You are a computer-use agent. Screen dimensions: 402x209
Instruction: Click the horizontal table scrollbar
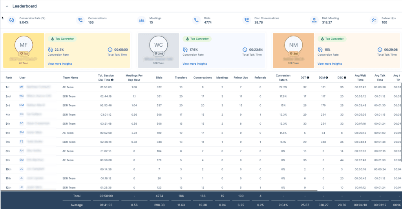tap(159, 191)
